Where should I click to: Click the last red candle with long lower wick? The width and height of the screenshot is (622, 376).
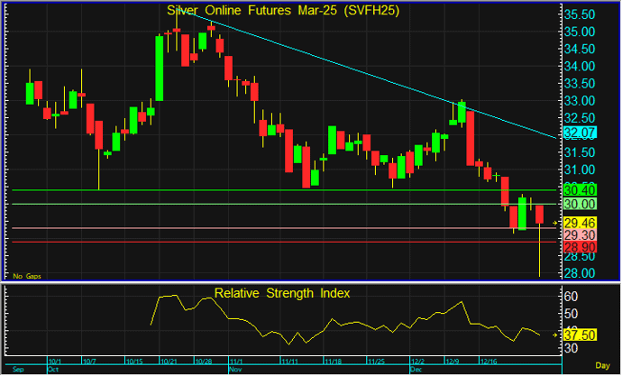540,215
